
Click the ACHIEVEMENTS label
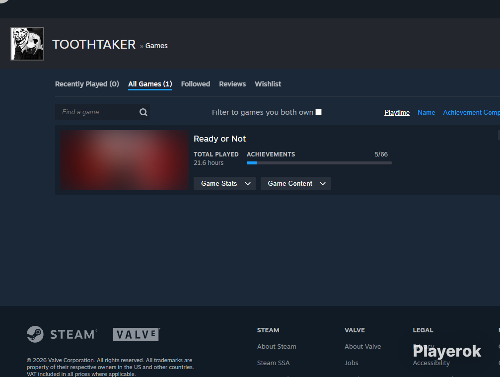pos(271,154)
